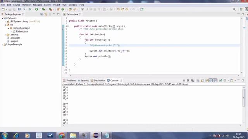Click the magnifier Quick Access search icon
Image resolution: width=248 pixels, height=139 pixels.
click(x=234, y=9)
